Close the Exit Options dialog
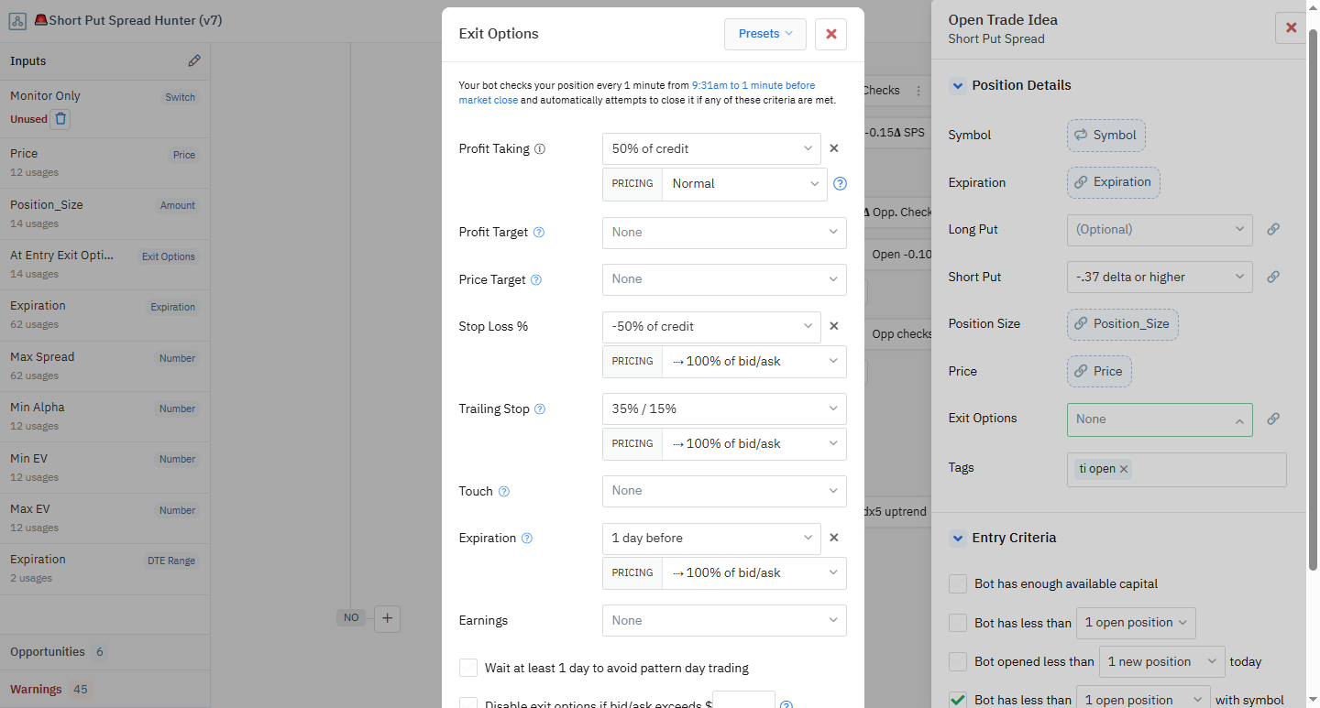The height and width of the screenshot is (708, 1320). pos(830,34)
